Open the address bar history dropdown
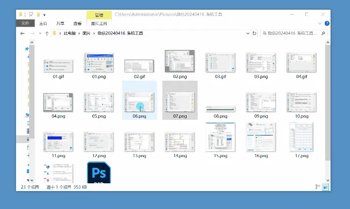The width and height of the screenshot is (350, 209). point(248,33)
